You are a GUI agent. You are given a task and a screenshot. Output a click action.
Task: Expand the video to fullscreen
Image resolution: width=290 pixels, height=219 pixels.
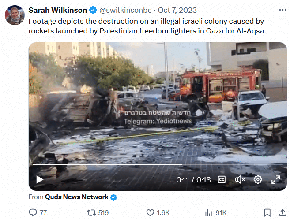tap(275, 179)
